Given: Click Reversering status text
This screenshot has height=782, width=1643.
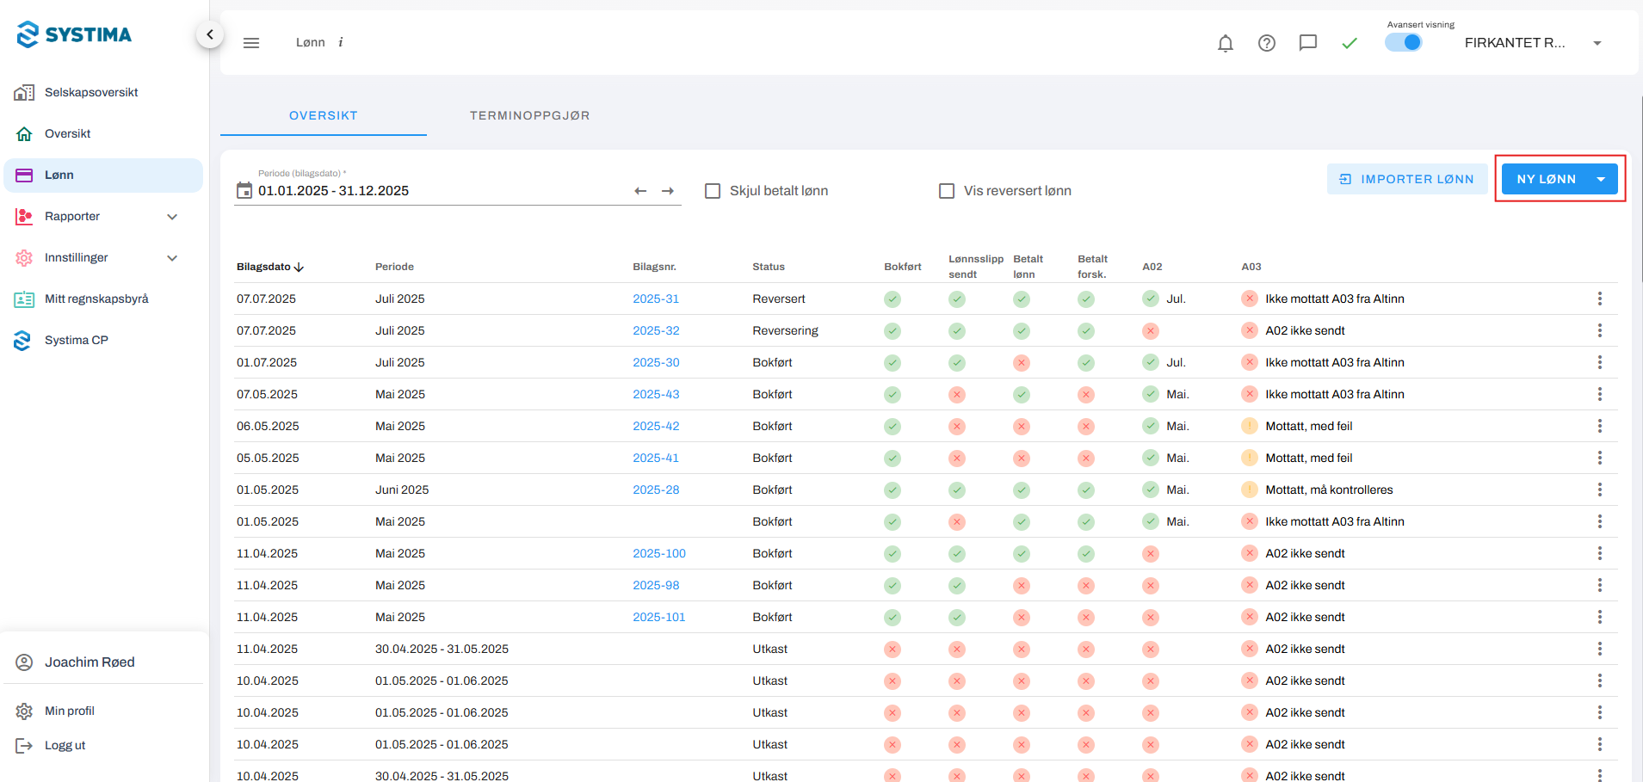Looking at the screenshot, I should point(785,330).
